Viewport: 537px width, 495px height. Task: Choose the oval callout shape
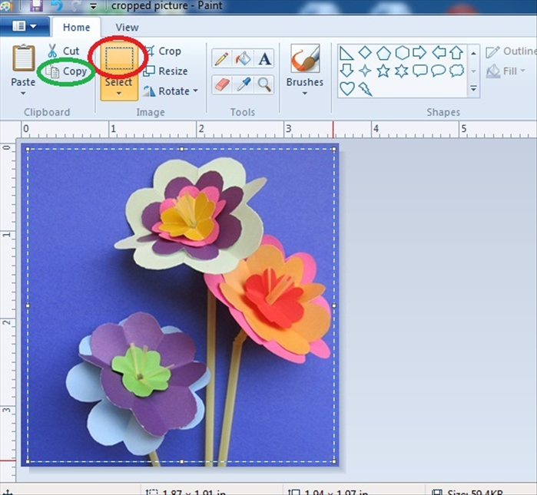439,71
